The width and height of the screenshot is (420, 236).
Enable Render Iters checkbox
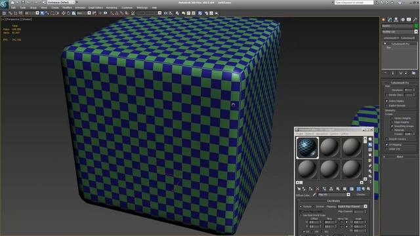tap(387, 95)
